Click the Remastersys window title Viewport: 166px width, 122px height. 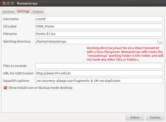(27, 4)
